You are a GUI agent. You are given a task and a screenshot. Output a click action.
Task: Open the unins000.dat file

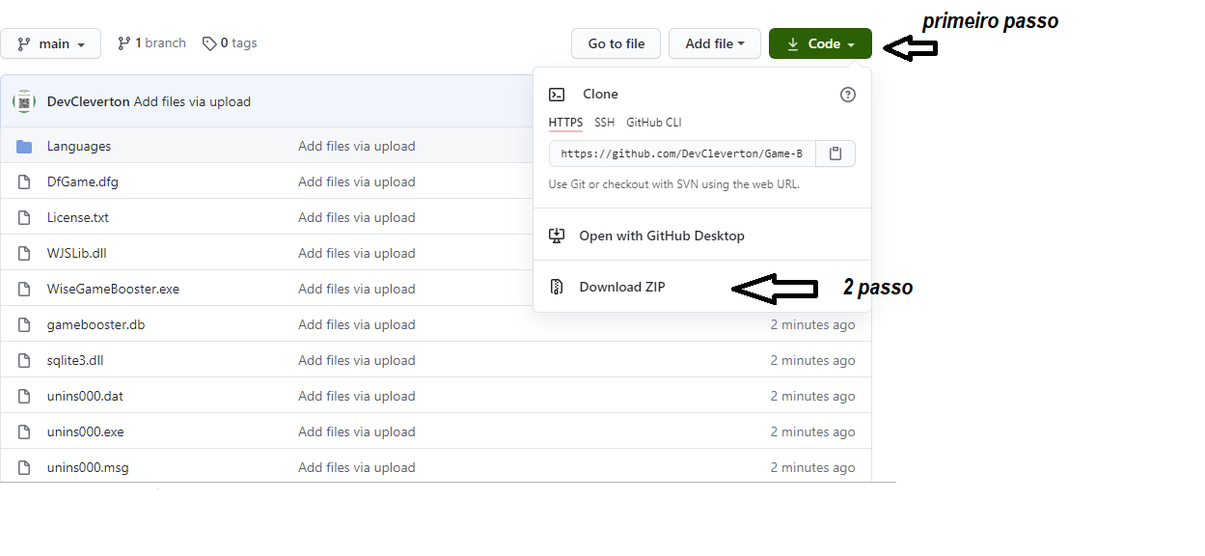coord(86,396)
